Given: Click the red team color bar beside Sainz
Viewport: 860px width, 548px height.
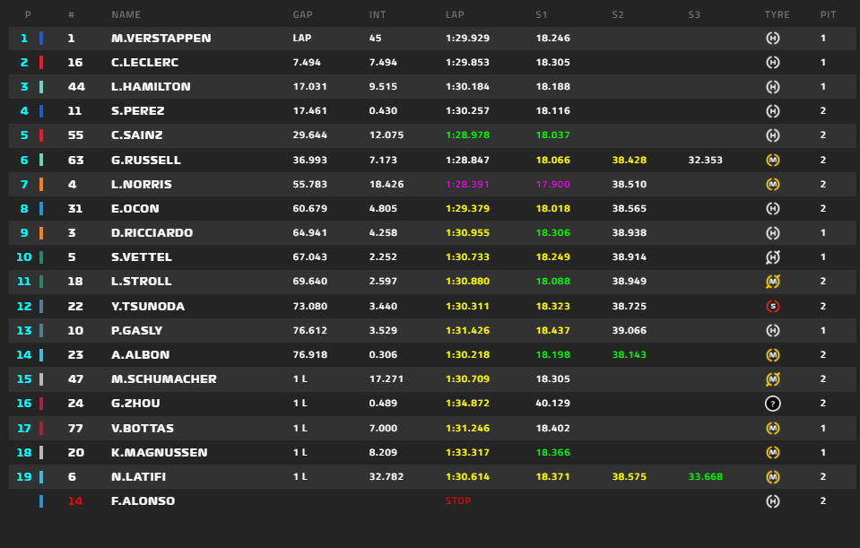Looking at the screenshot, I should click(x=41, y=135).
